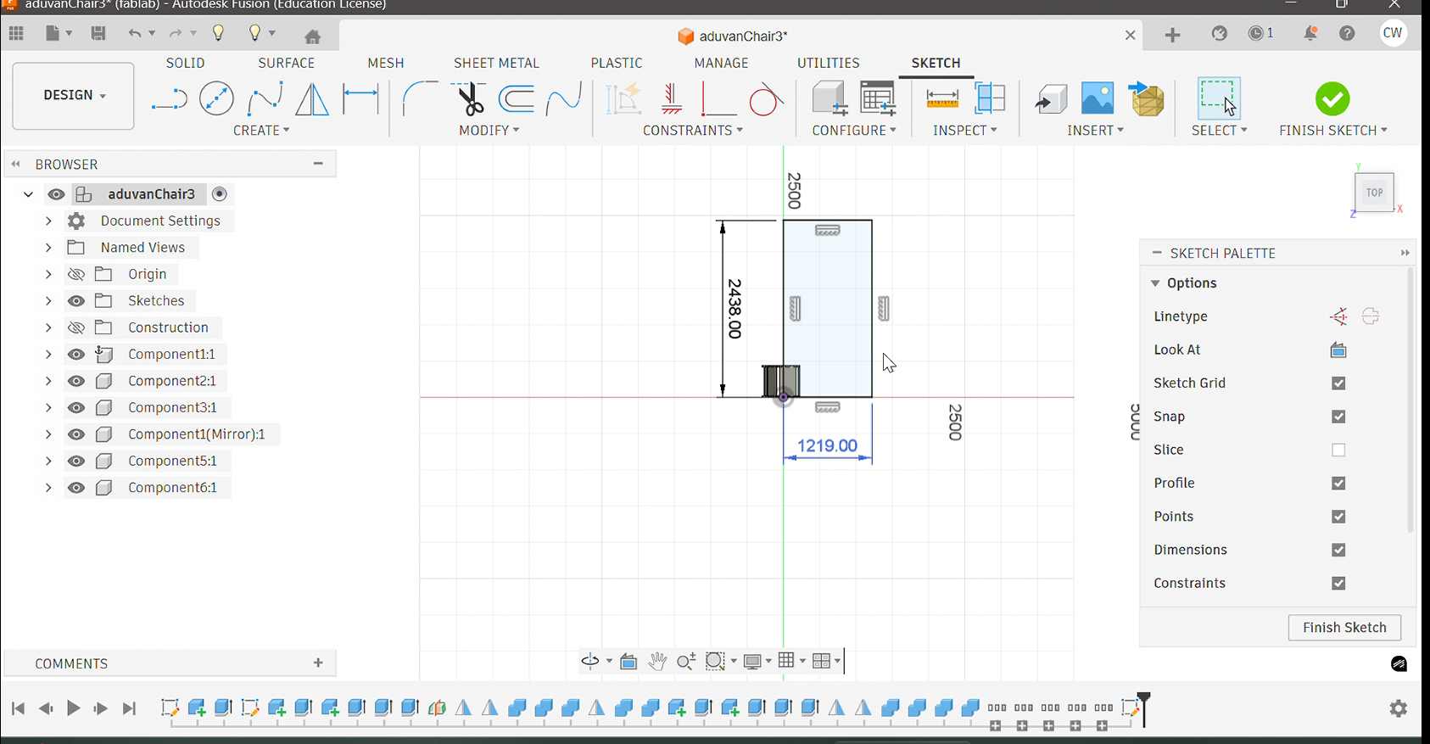The image size is (1430, 744).
Task: Expand the Sketches folder
Action: [48, 300]
